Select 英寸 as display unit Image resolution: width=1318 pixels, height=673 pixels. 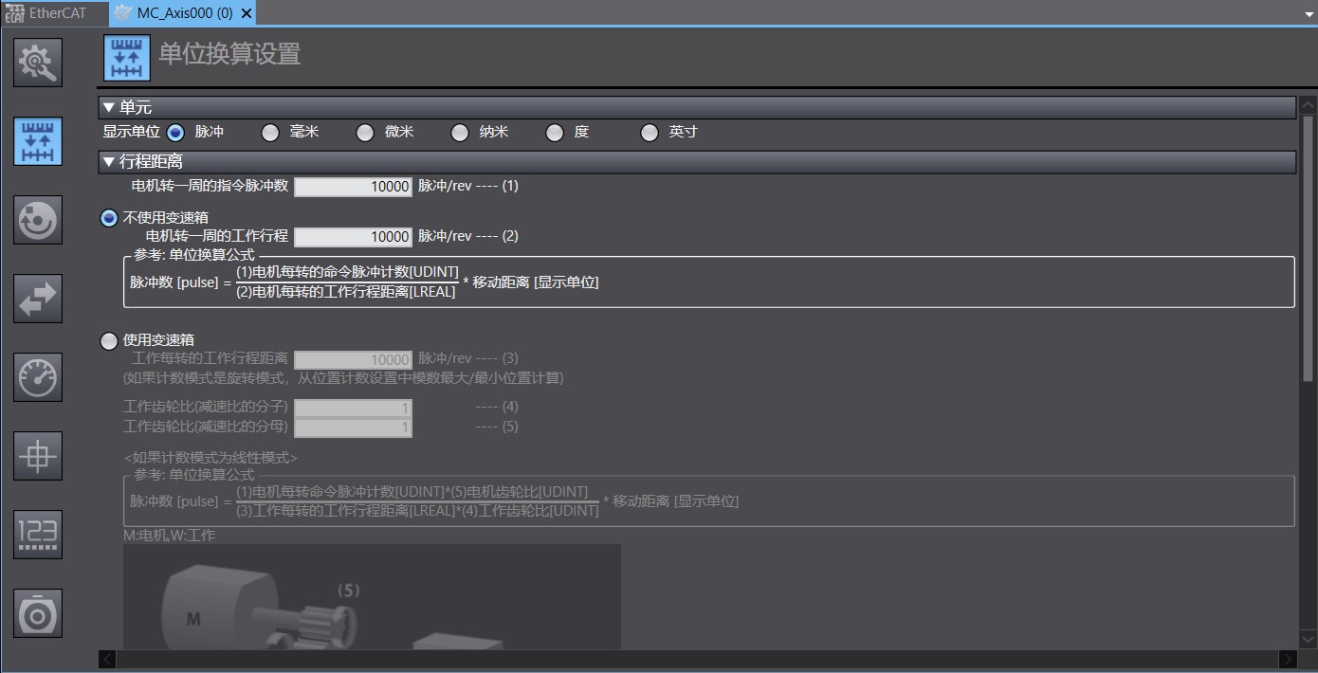click(x=650, y=132)
